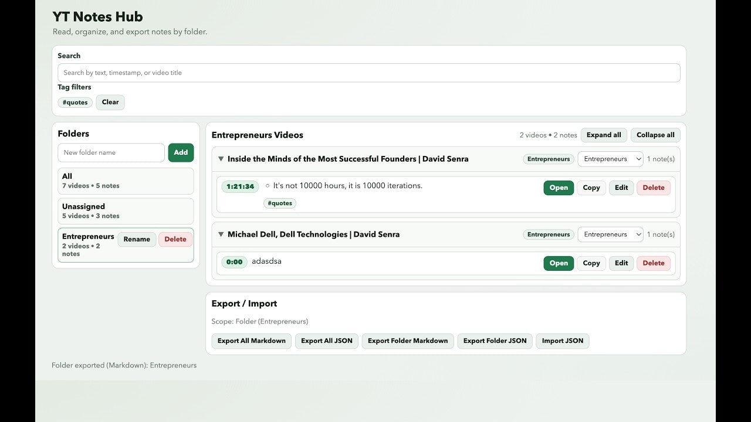Select the Unassigned folder

[x=126, y=211]
